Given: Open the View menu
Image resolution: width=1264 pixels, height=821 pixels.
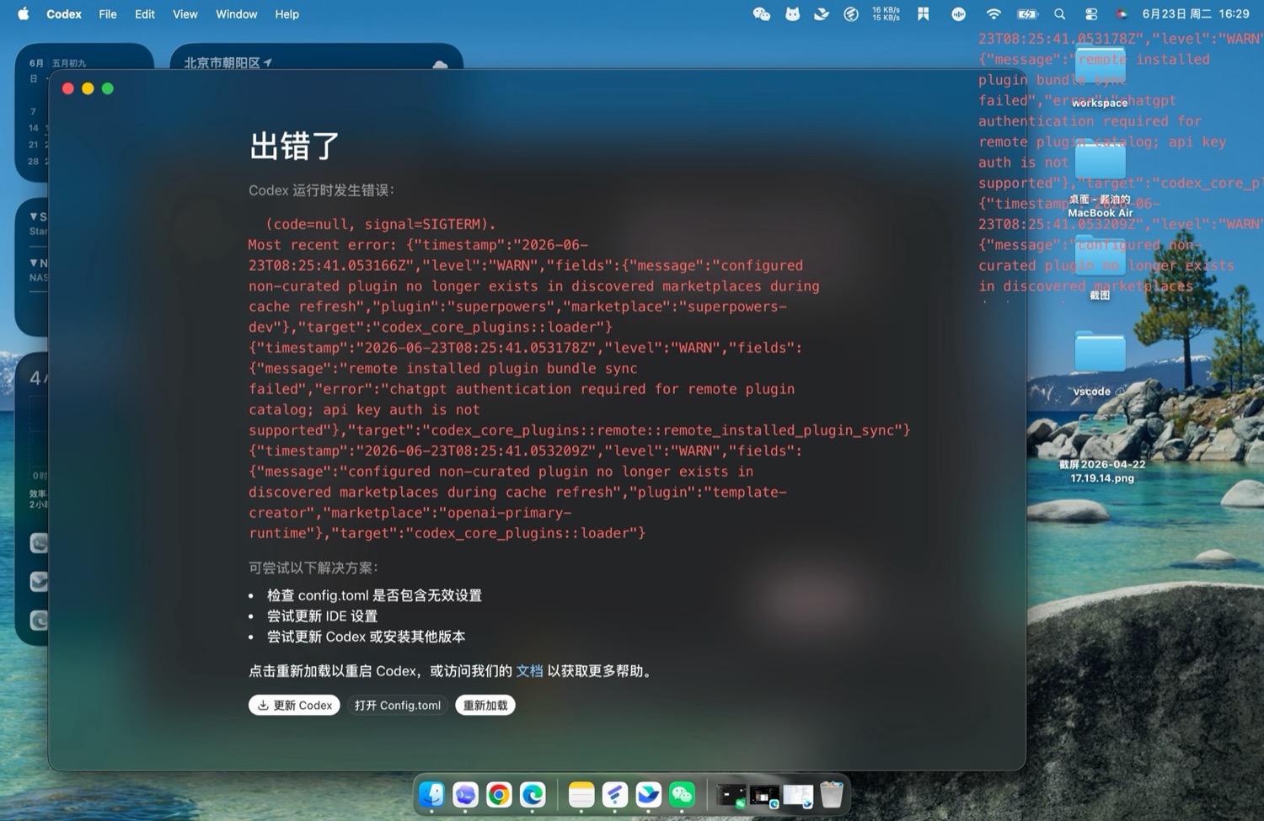Looking at the screenshot, I should click(x=185, y=14).
